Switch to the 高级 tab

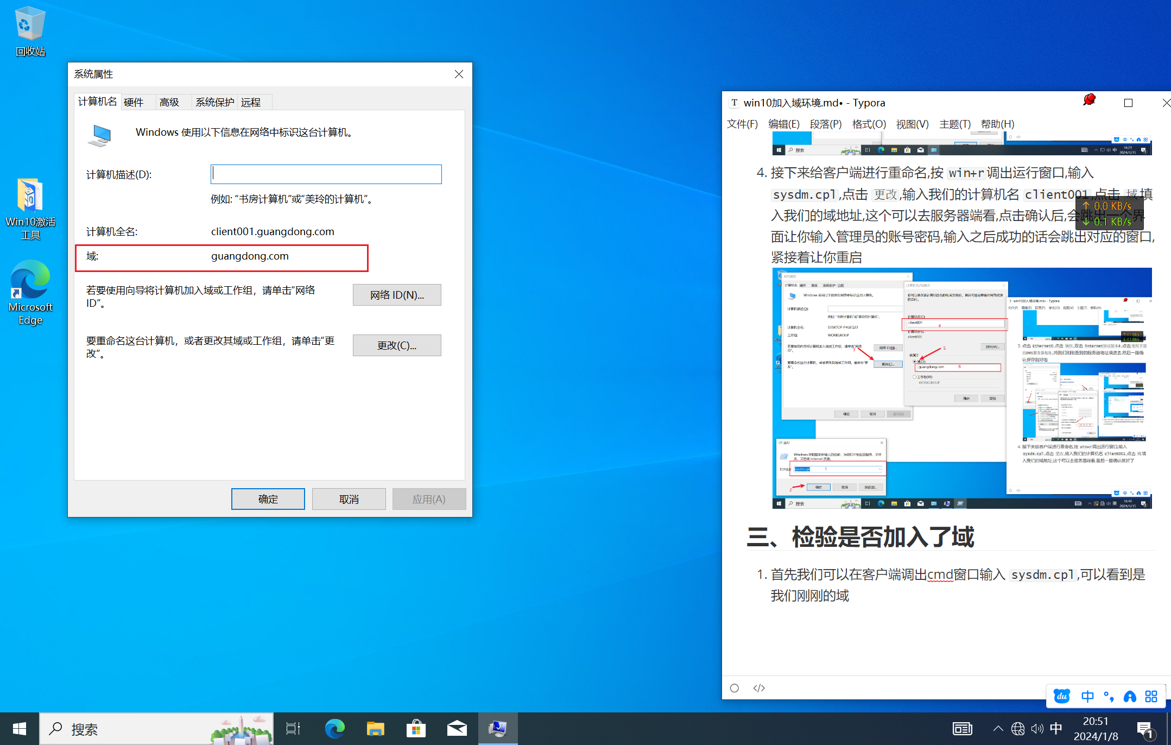[x=169, y=102]
